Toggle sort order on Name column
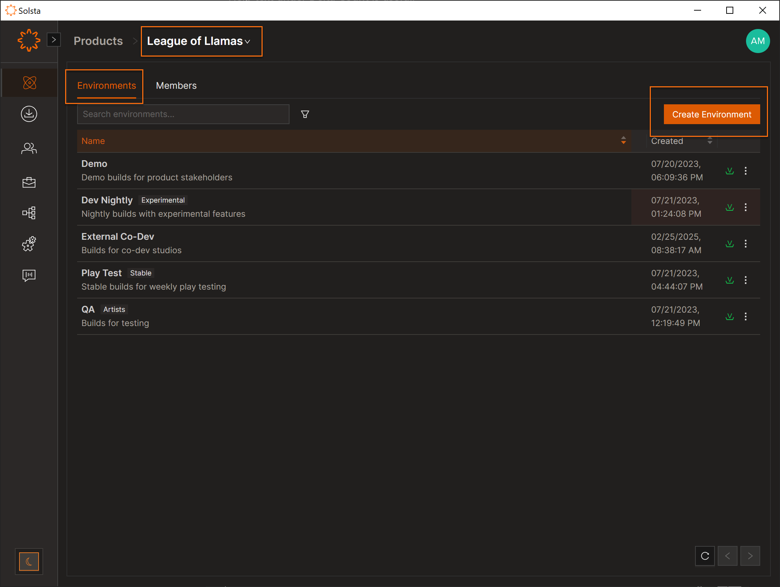Viewport: 780px width, 587px height. [623, 141]
